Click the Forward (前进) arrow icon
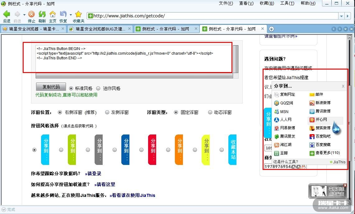The image size is (355, 214). [x=17, y=15]
